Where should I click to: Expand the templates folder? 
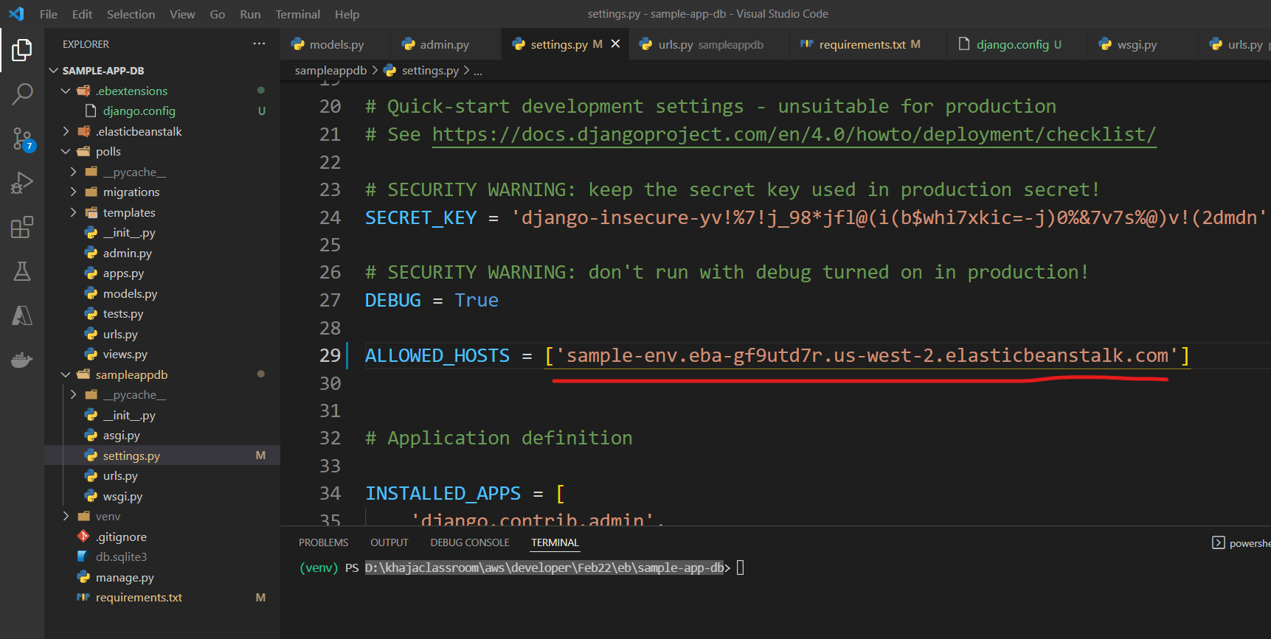[73, 212]
